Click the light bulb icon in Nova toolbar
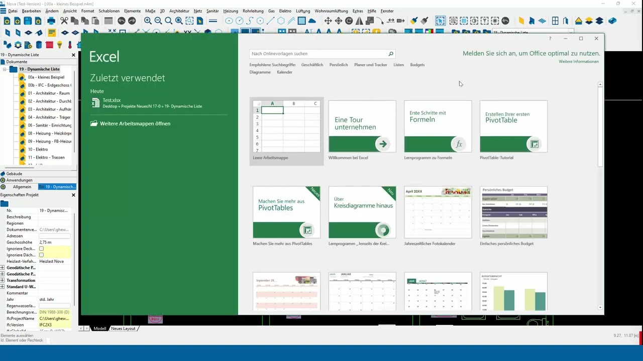The width and height of the screenshot is (643, 361). [59, 45]
